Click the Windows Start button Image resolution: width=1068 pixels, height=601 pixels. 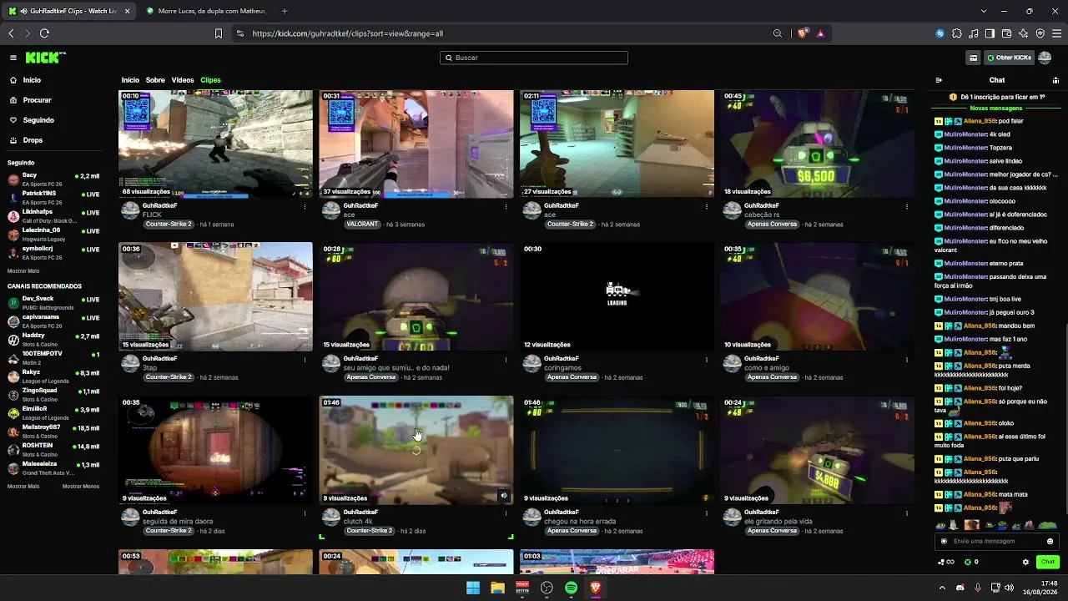[x=473, y=588]
